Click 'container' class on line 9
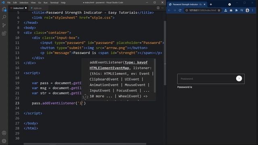Viewport: 258px width, 145px height. click(x=58, y=33)
